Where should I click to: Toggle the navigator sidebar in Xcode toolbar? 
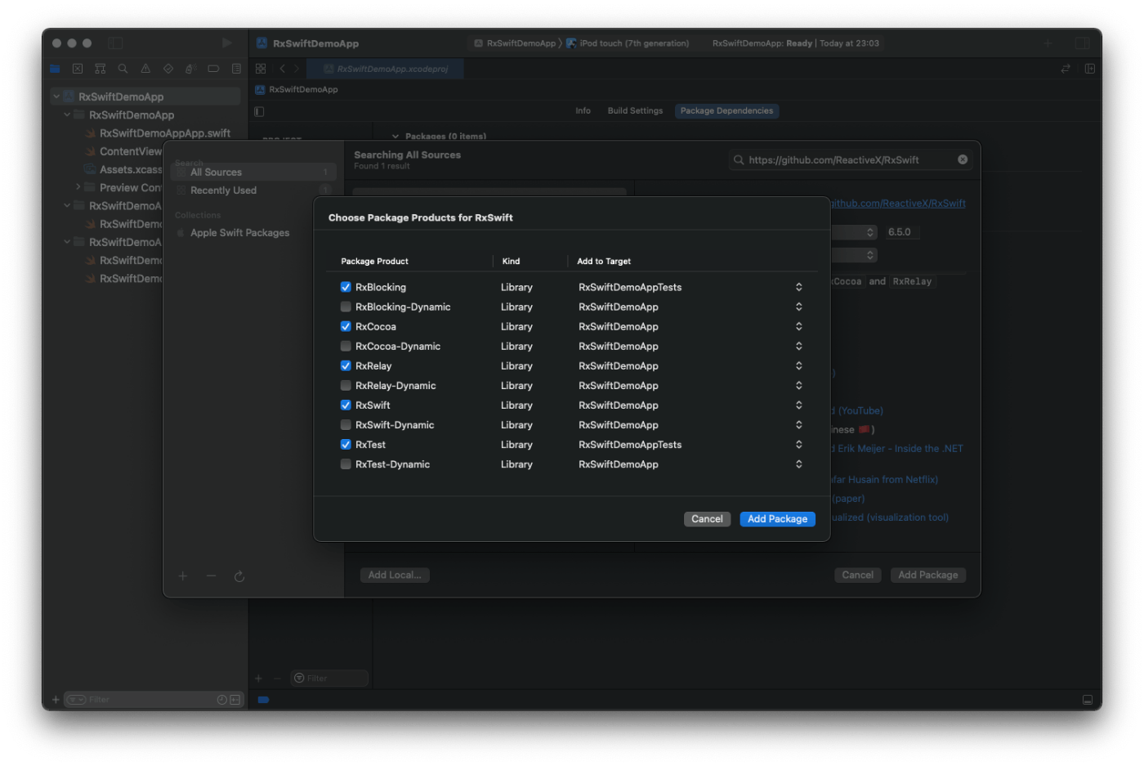[115, 43]
